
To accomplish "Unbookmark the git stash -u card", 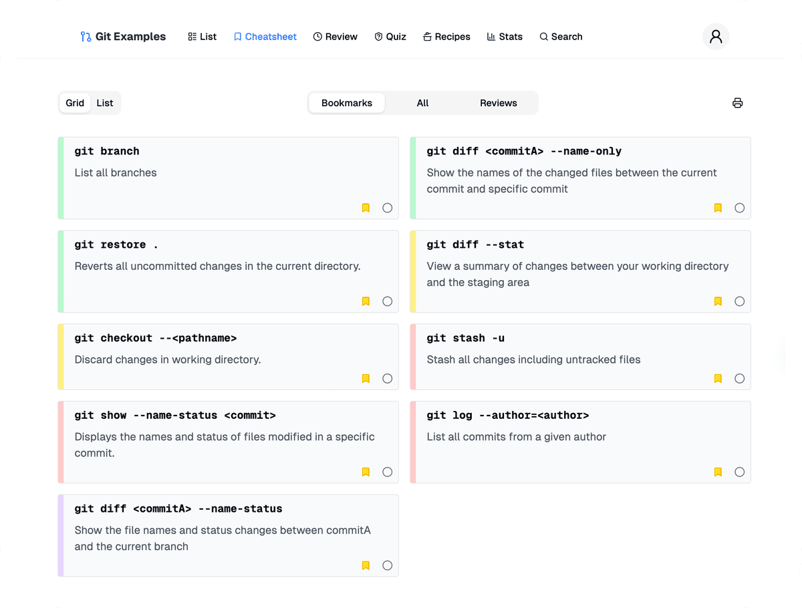I will click(718, 379).
